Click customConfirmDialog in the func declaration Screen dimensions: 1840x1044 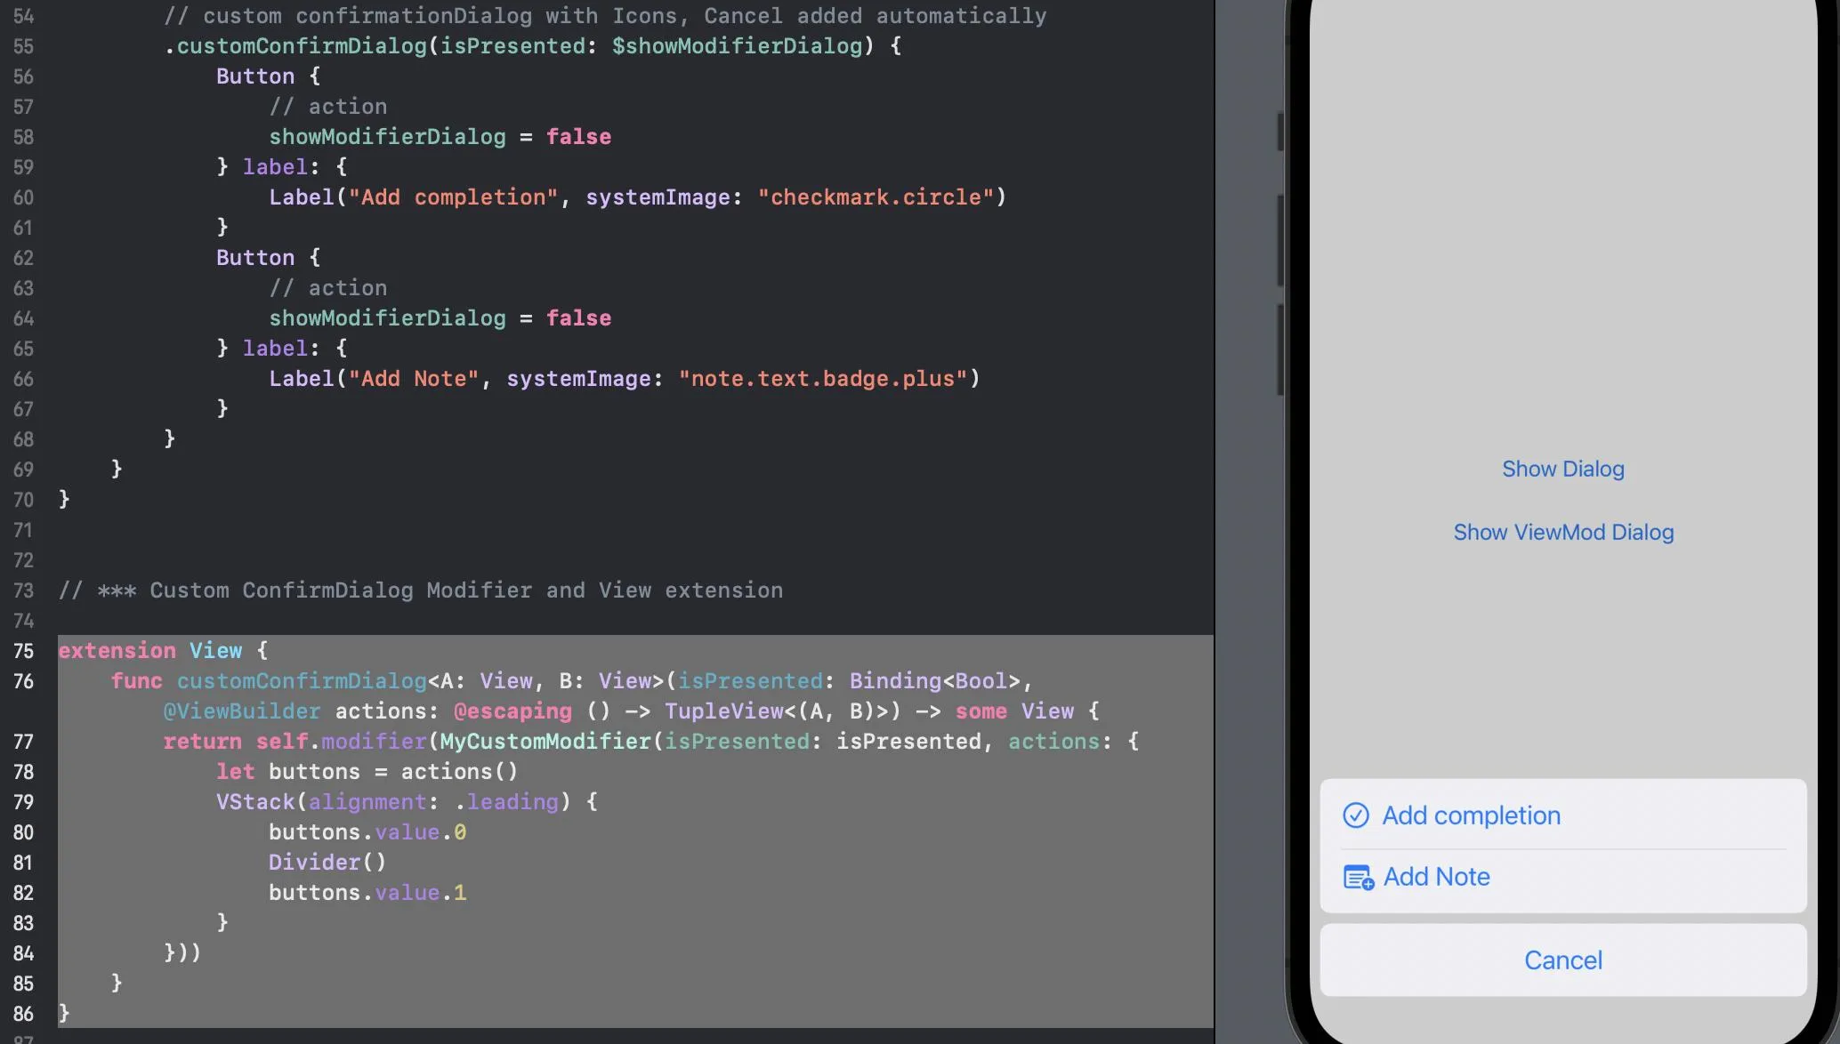(x=302, y=681)
